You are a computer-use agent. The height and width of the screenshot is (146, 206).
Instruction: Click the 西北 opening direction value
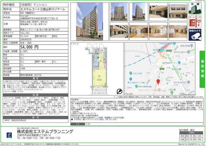pos(55,36)
